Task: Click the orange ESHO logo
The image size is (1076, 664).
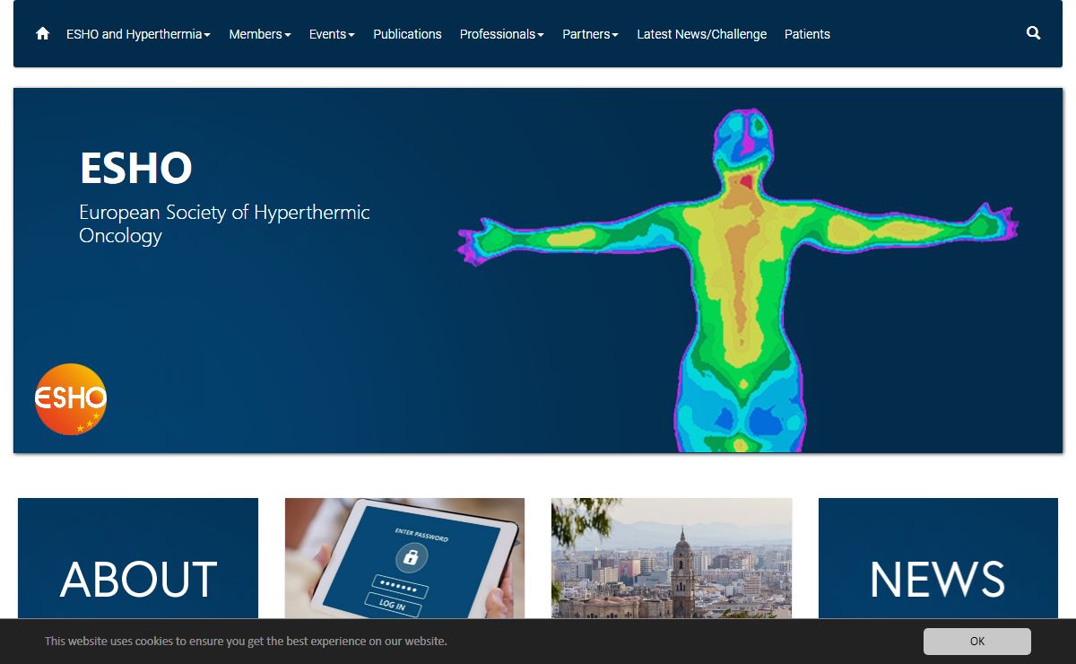Action: (71, 399)
